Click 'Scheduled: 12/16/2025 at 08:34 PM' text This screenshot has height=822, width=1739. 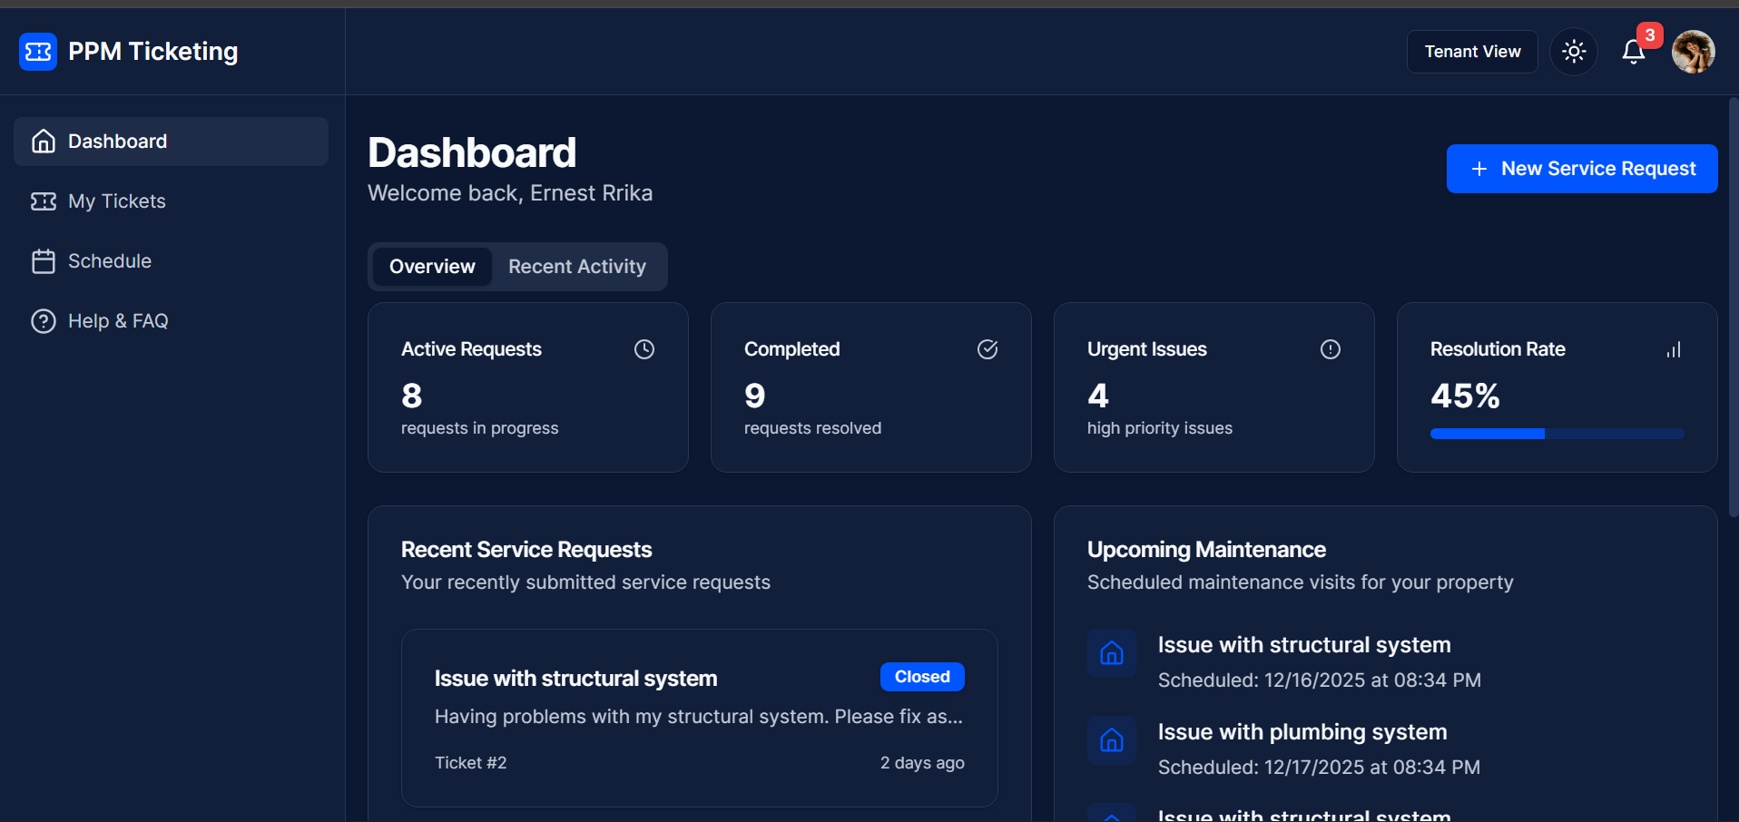tap(1320, 680)
